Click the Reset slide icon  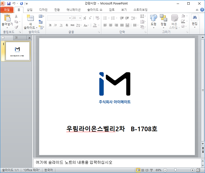click(x=40, y=22)
